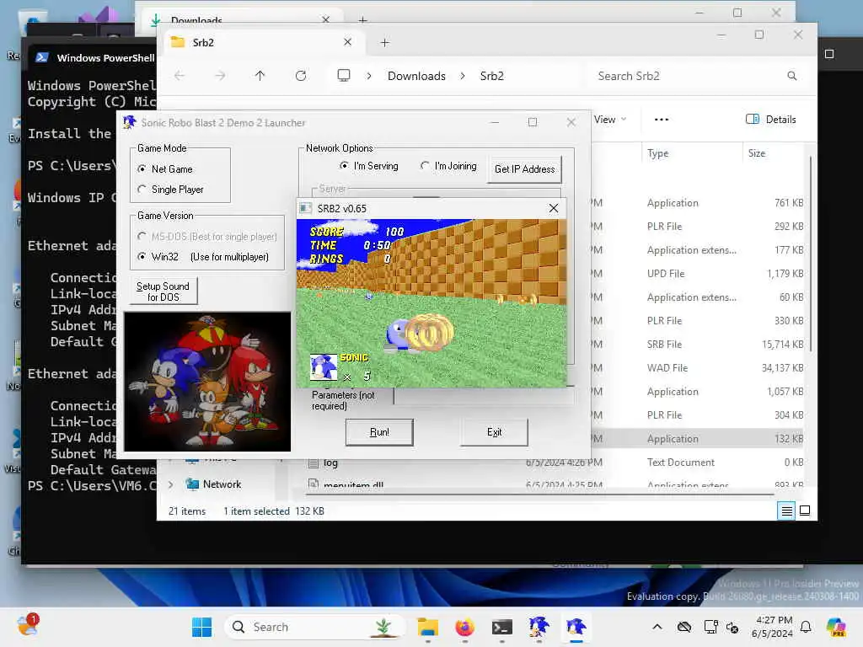Viewport: 863px width, 647px height.
Task: Open Firefox from the taskbar
Action: 465,627
